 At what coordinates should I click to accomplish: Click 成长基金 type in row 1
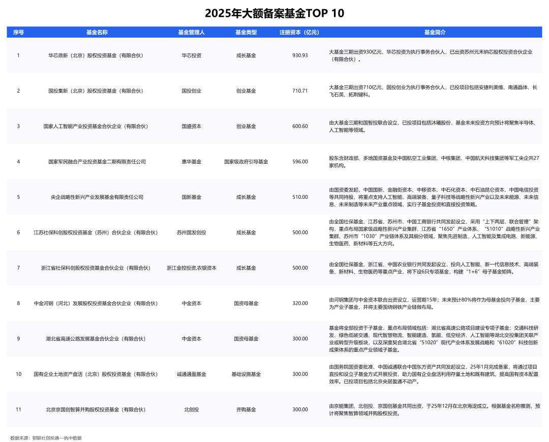coord(246,55)
